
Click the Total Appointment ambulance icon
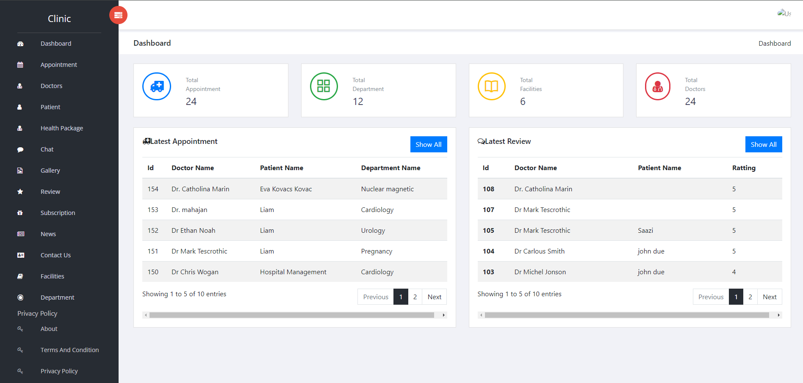tap(157, 86)
